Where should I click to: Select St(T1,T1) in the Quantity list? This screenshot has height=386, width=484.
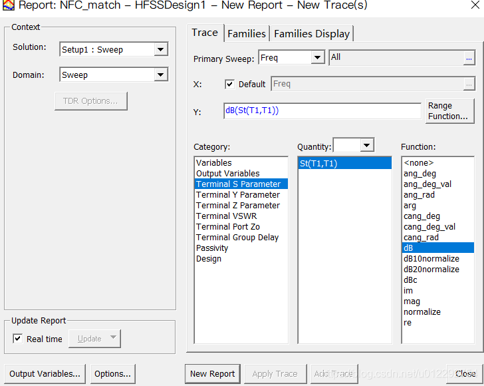tap(345, 163)
